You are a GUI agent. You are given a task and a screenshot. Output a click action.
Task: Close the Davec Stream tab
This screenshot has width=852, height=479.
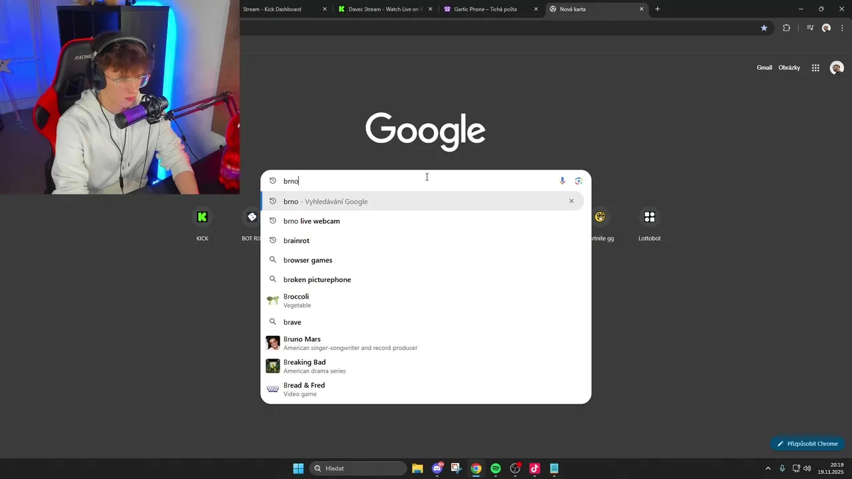[430, 9]
